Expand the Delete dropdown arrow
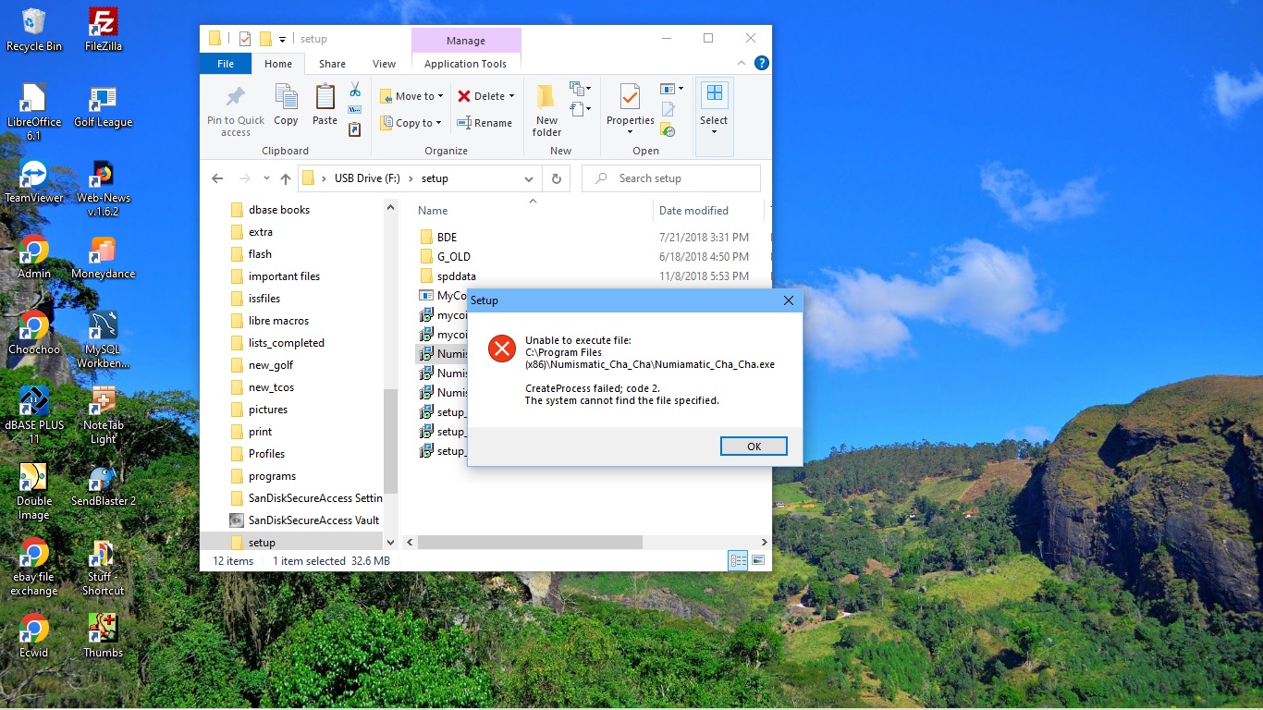This screenshot has height=710, width=1263. click(511, 96)
